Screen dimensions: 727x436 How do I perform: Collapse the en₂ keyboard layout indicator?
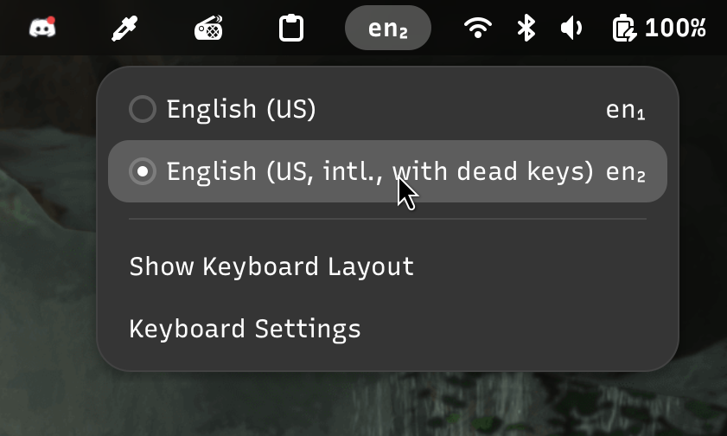click(x=387, y=29)
